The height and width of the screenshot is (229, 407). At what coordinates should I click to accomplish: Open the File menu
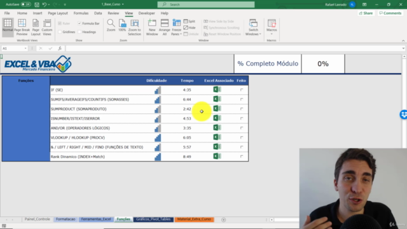point(7,13)
